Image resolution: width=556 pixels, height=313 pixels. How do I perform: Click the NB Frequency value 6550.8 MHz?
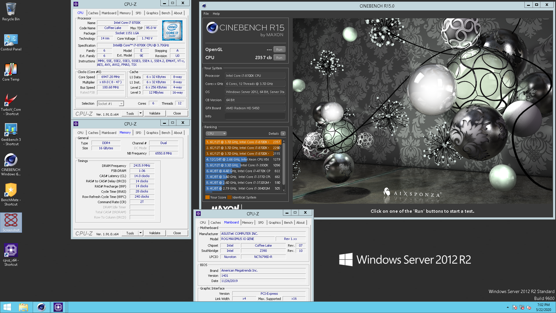(164, 153)
